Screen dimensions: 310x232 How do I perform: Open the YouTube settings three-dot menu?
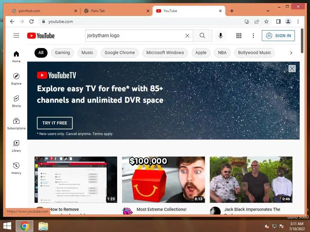(x=253, y=36)
